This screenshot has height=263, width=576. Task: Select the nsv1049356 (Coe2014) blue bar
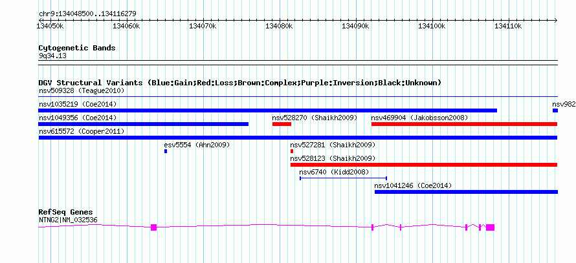[144, 124]
